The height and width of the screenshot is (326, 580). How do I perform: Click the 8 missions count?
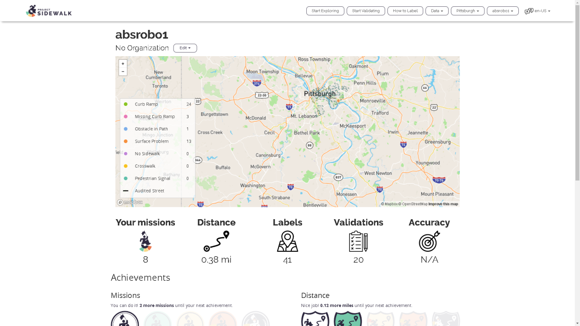pos(145,259)
